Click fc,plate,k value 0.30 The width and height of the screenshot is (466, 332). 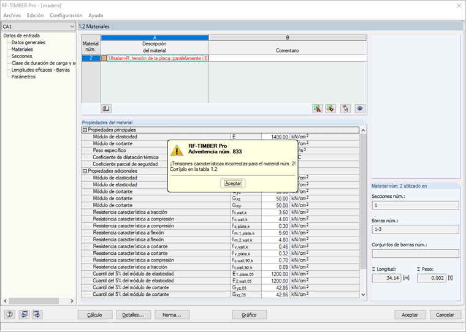click(275, 226)
